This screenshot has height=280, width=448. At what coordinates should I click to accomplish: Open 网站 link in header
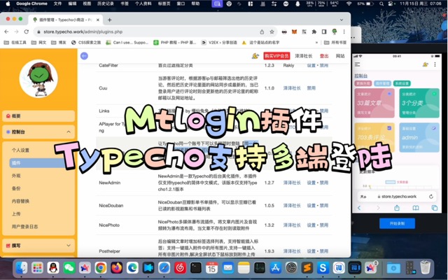point(340,56)
